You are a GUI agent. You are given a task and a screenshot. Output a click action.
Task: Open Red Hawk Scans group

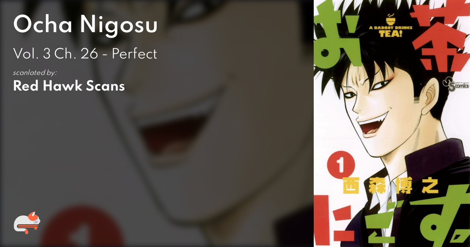coord(69,86)
